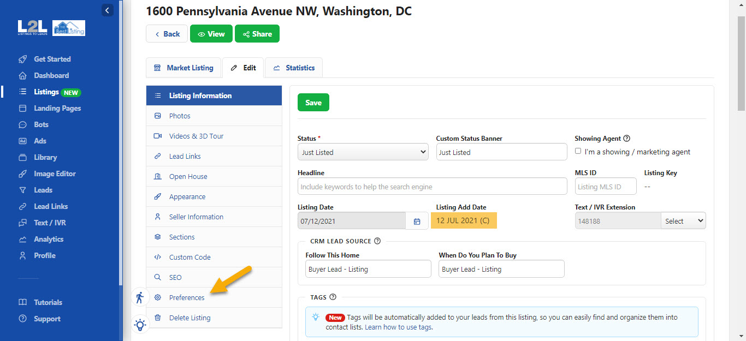746x341 pixels.
Task: Click the CRM Lead Source help icon
Action: coord(377,241)
